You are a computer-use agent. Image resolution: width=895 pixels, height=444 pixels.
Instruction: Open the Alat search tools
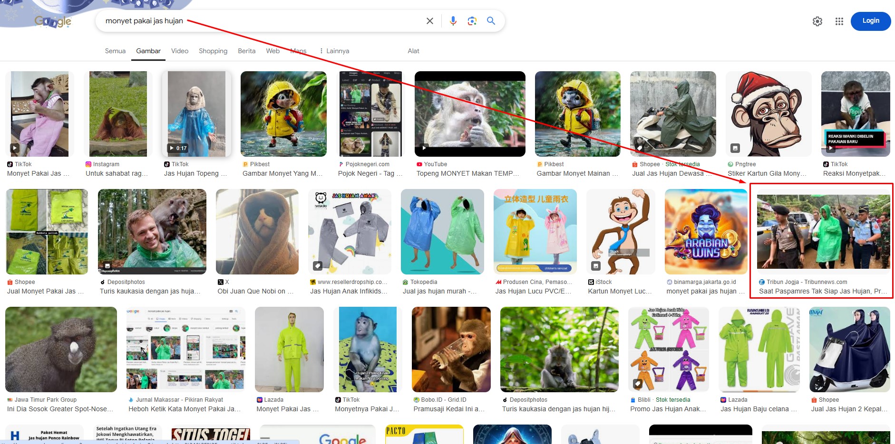pos(413,51)
